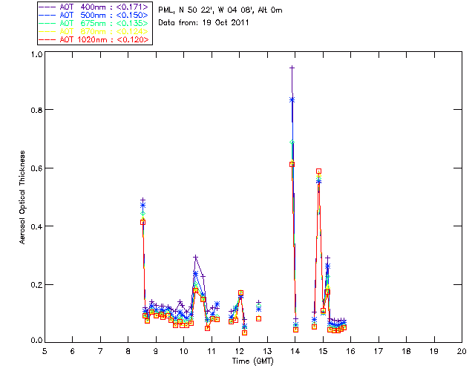
Task: Click the PML station location header text
Action: (220, 10)
